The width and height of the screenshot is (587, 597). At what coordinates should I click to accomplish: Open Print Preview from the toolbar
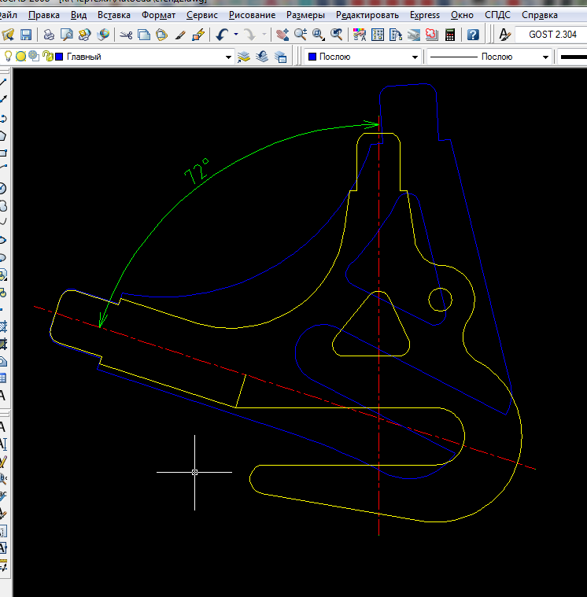[x=67, y=35]
